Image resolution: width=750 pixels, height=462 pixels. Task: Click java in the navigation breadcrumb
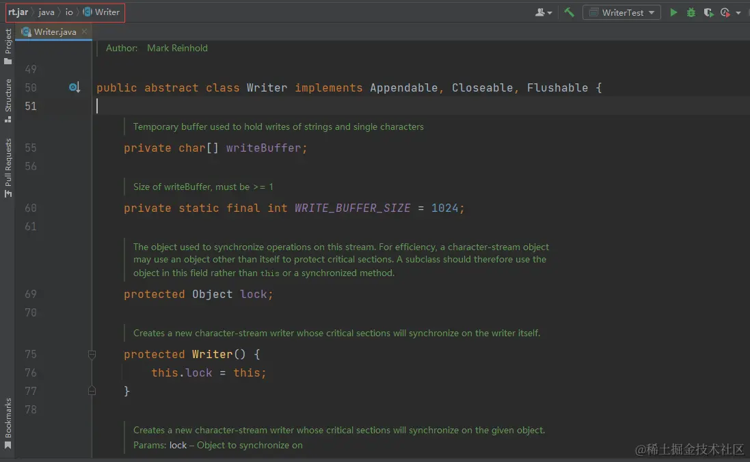(x=46, y=12)
